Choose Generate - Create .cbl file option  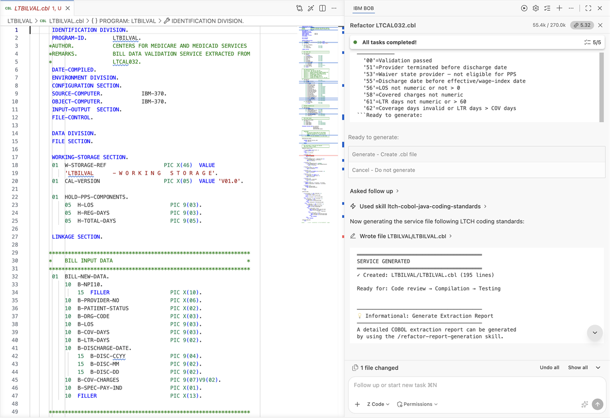click(x=477, y=154)
